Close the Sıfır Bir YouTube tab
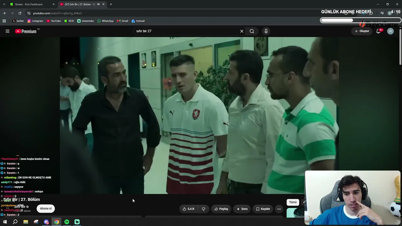This screenshot has width=402, height=226. [103, 4]
